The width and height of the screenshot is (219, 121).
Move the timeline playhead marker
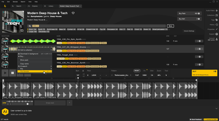(x=78, y=78)
